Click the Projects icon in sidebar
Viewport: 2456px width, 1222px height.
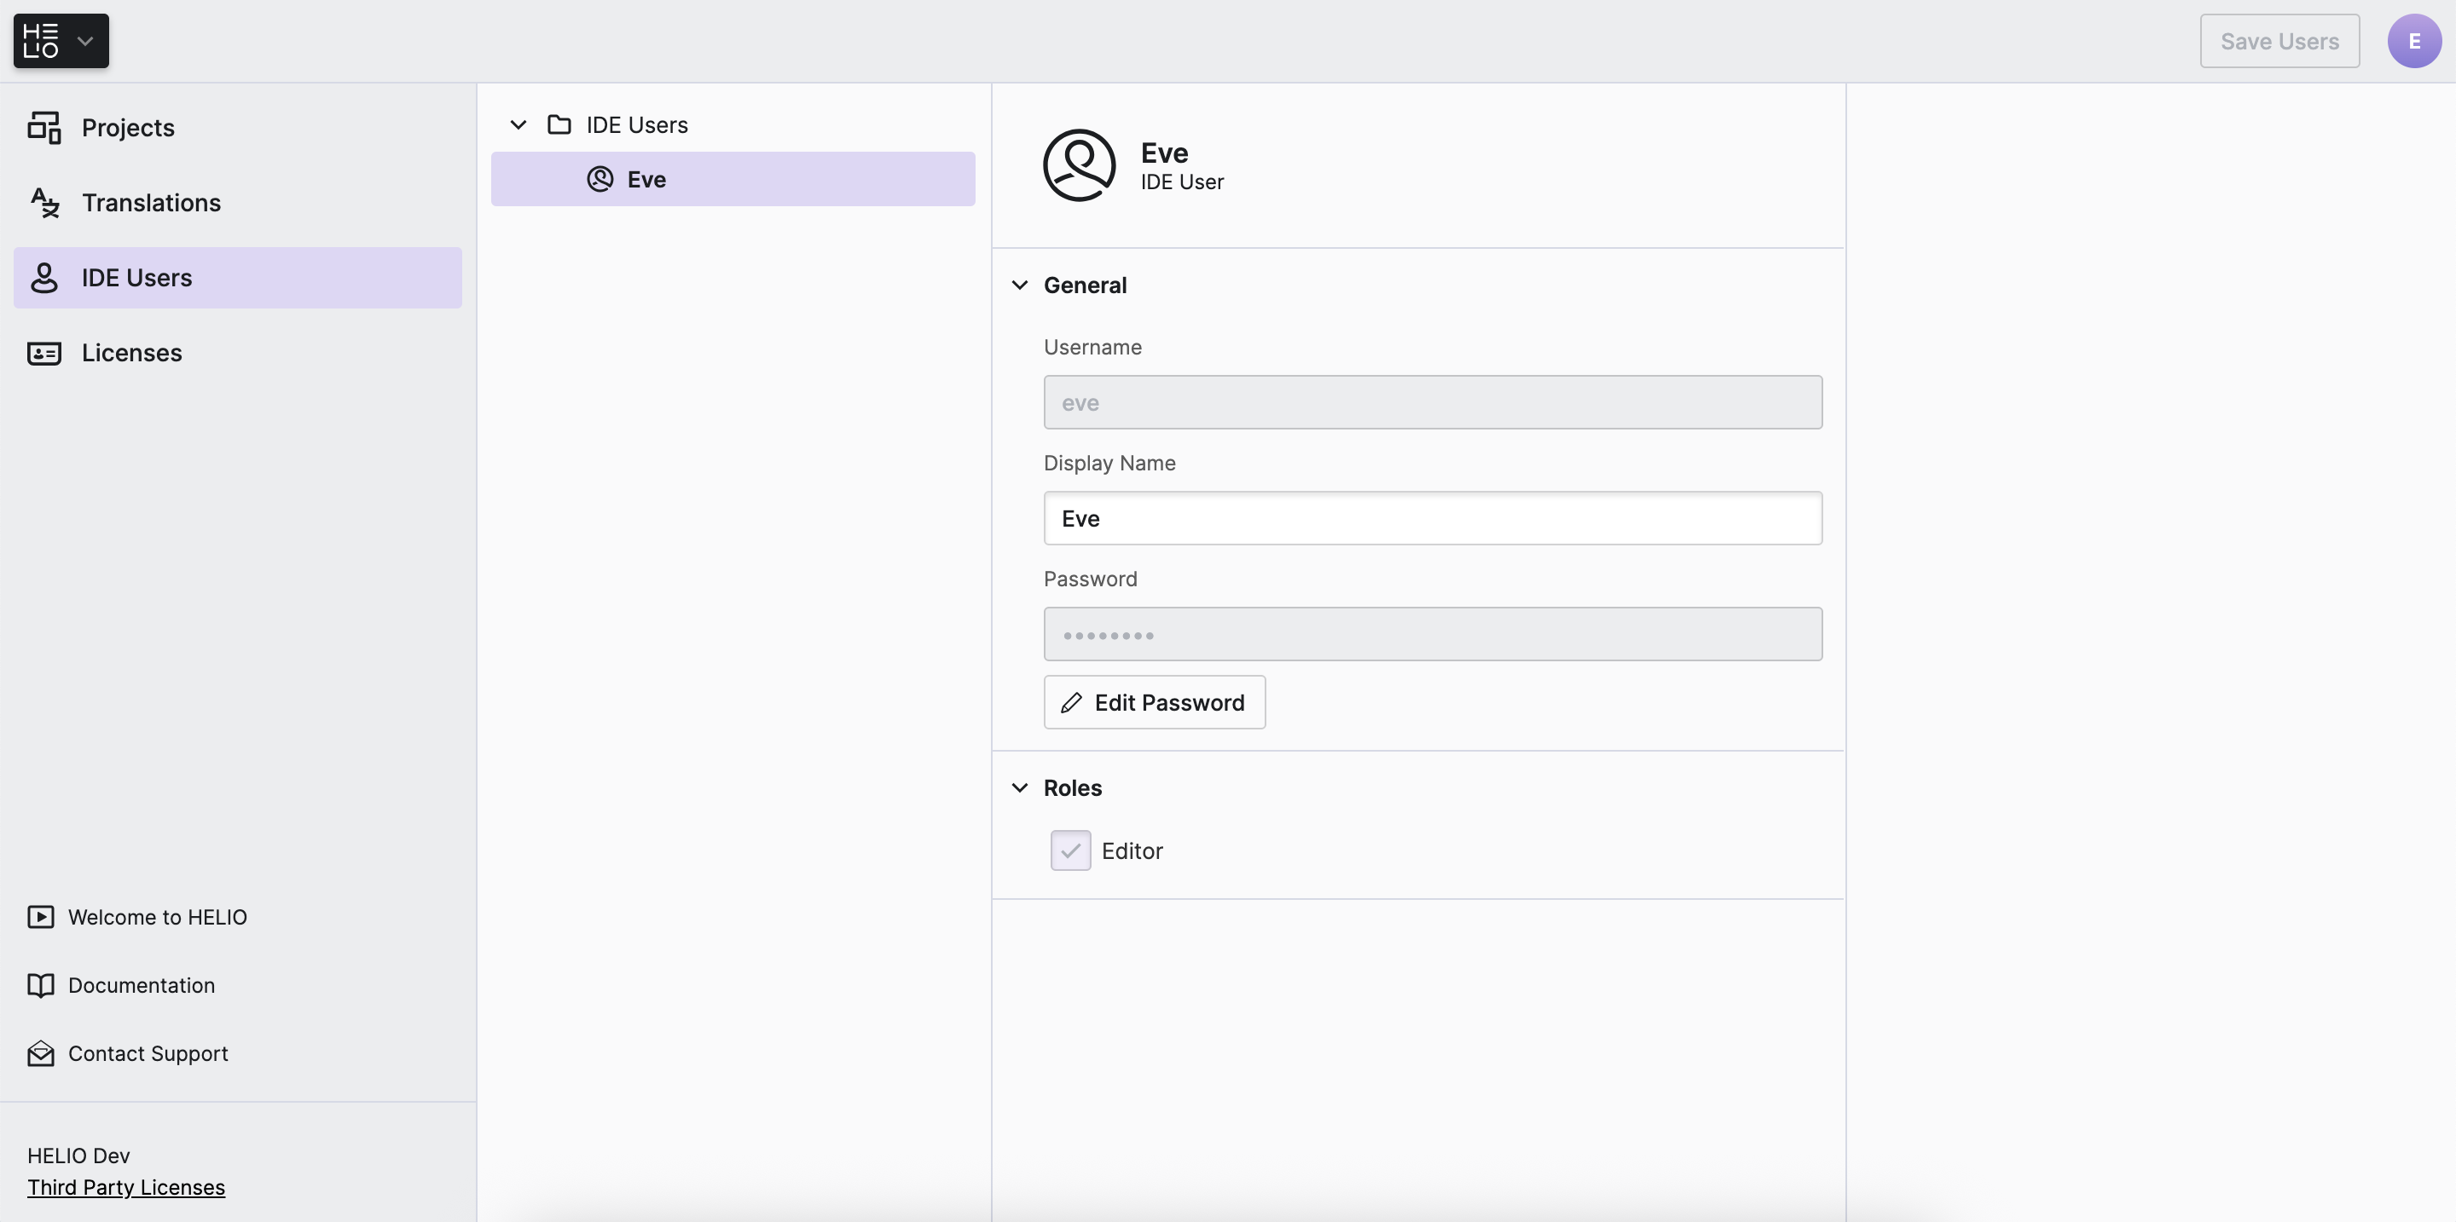pyautogui.click(x=43, y=128)
